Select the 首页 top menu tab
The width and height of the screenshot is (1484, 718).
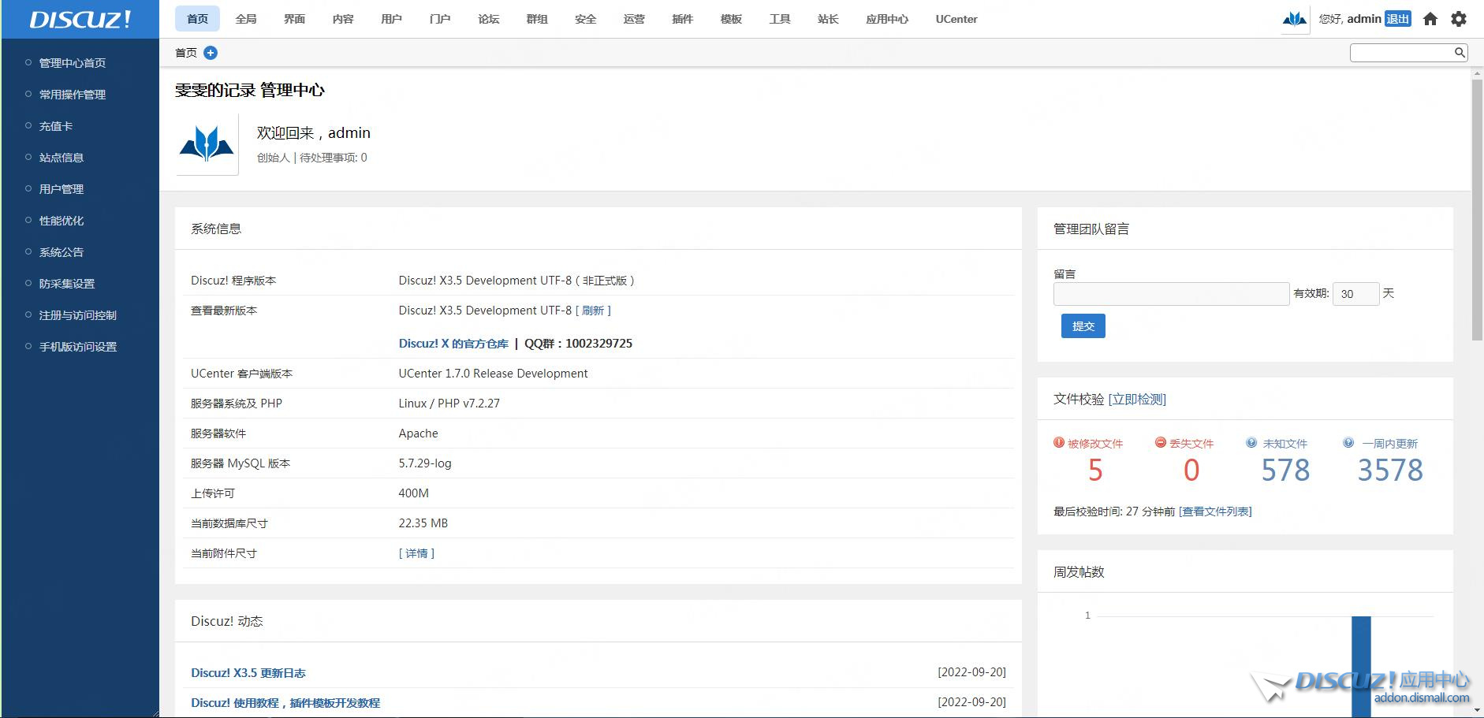click(198, 19)
